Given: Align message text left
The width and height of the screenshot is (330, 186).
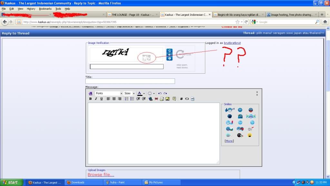Looking at the screenshot, I should pos(108,99).
